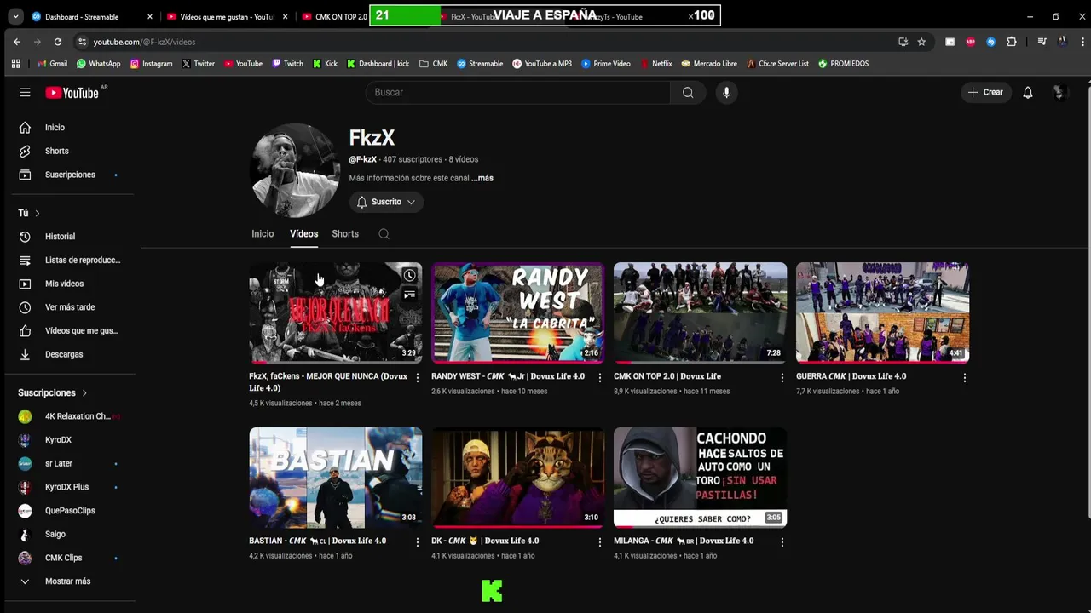This screenshot has width=1091, height=613.
Task: Switch to Videos que me gustan browser tab
Action: (x=227, y=16)
